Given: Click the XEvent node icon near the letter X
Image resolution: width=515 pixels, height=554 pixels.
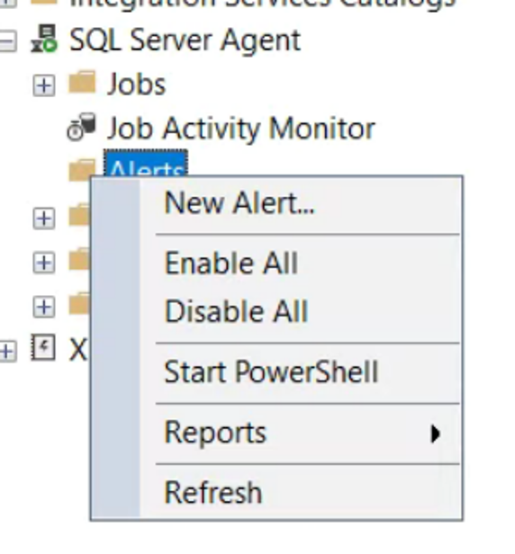Looking at the screenshot, I should (x=43, y=347).
